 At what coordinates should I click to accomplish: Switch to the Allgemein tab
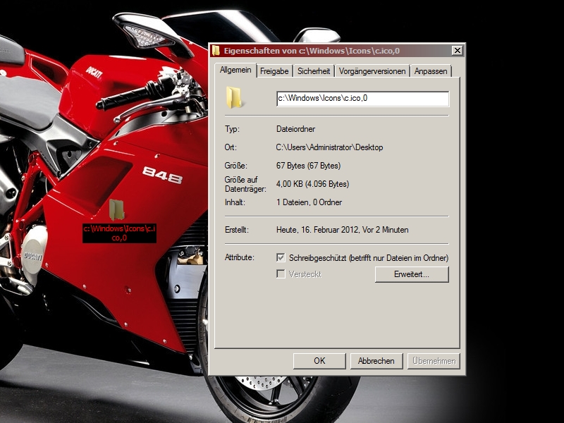click(235, 70)
